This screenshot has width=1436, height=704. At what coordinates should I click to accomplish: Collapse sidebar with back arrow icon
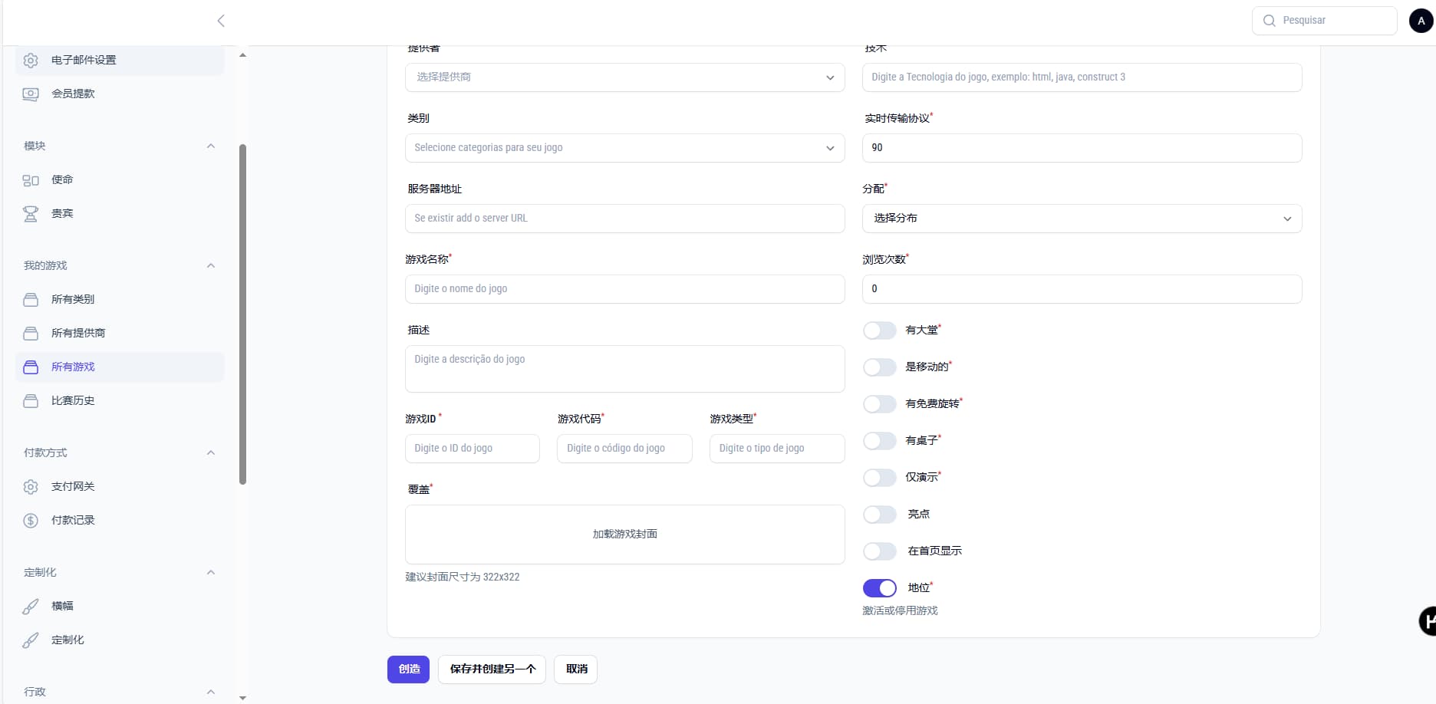click(x=221, y=21)
